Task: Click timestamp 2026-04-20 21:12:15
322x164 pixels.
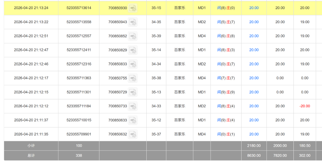Action: (31, 92)
